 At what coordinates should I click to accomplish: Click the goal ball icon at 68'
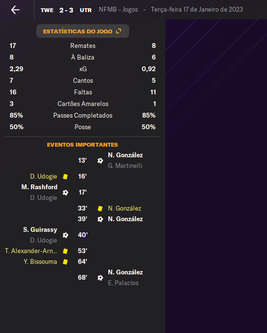[100, 277]
